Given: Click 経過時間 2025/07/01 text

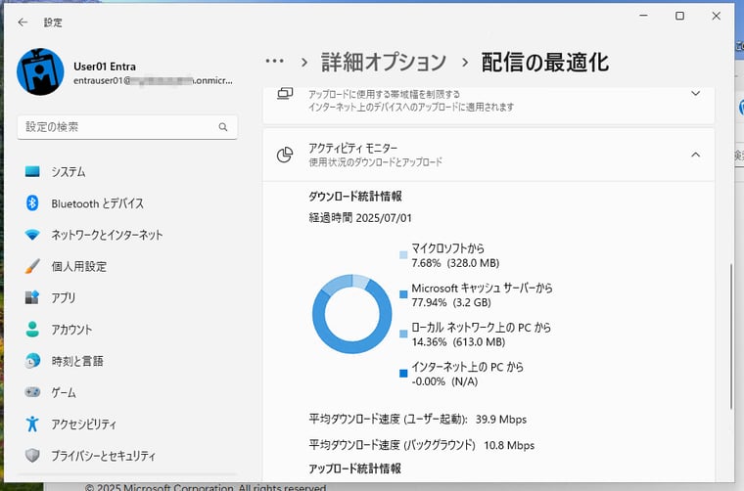Looking at the screenshot, I should pos(360,218).
